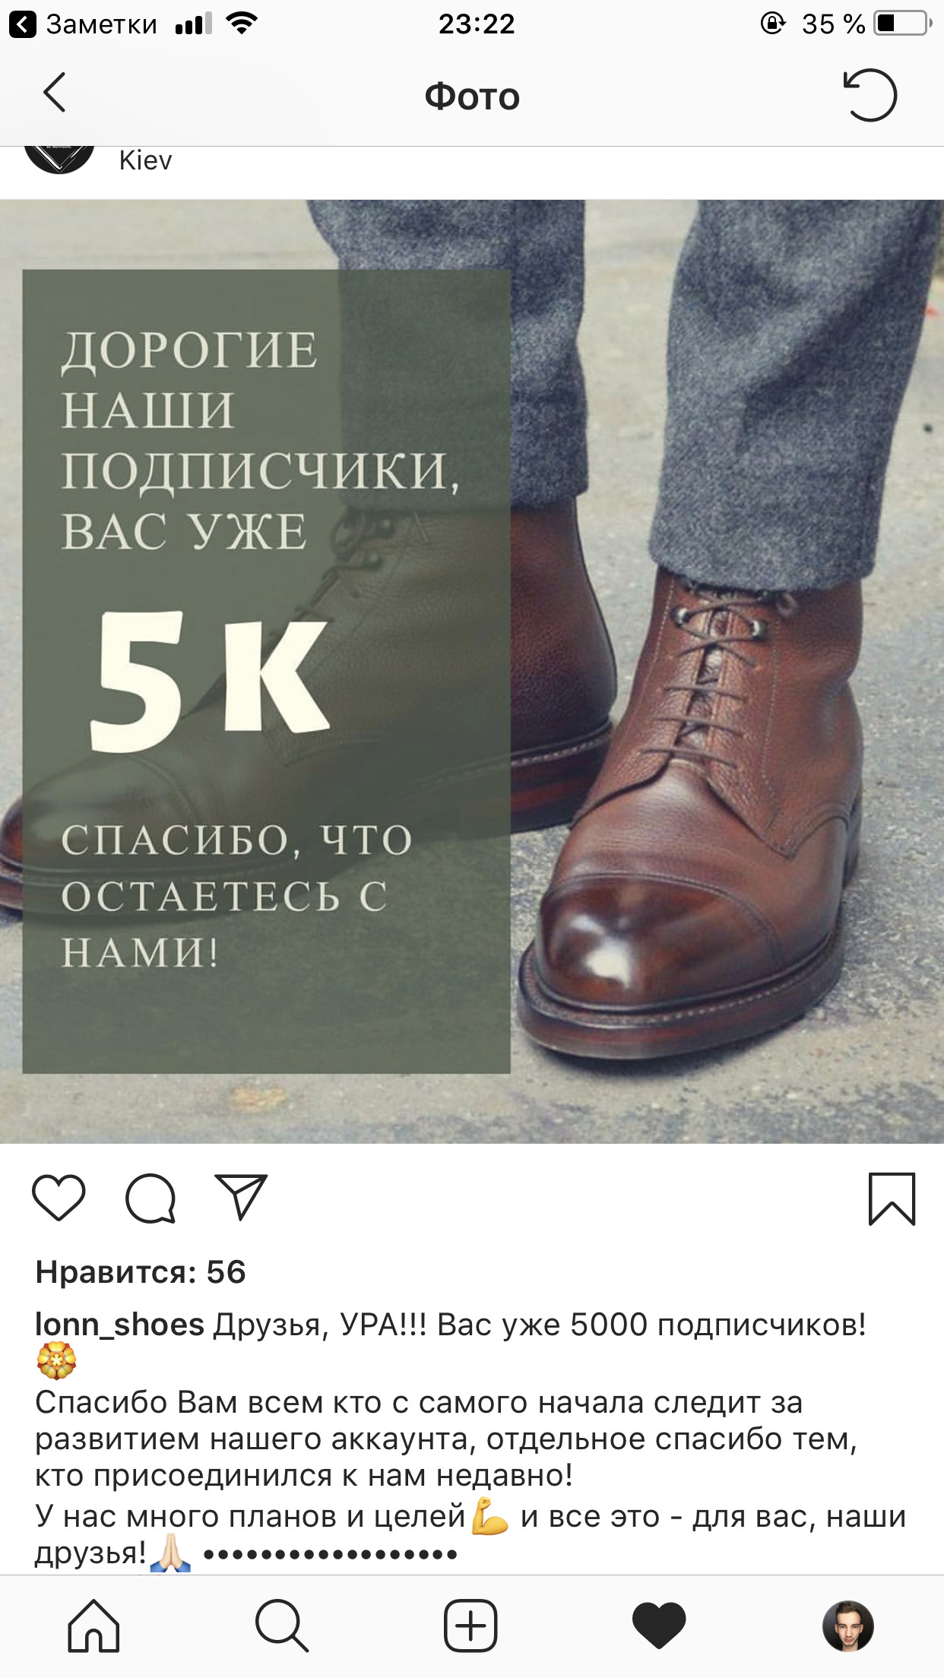Tap battery indicator in status bar
944x1678 pixels.
[x=903, y=24]
